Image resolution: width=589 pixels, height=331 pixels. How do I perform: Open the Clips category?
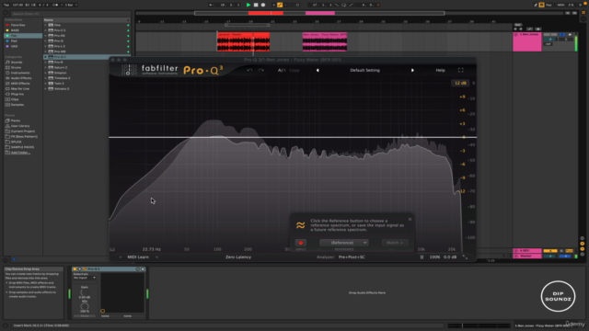15,99
